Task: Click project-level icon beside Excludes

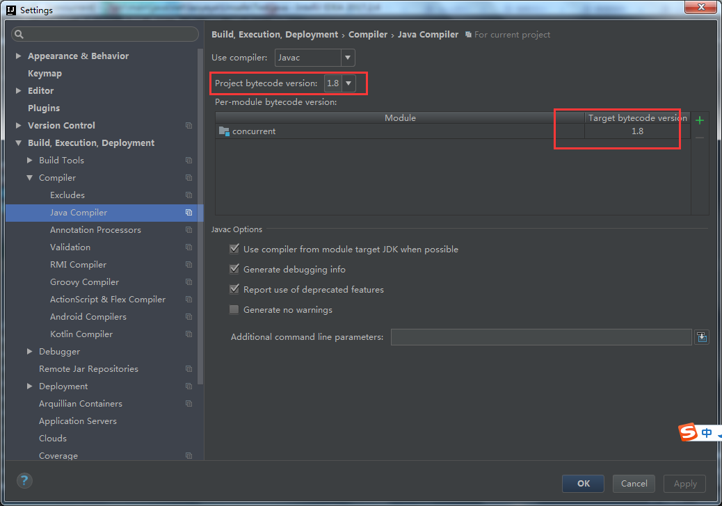Action: [188, 195]
